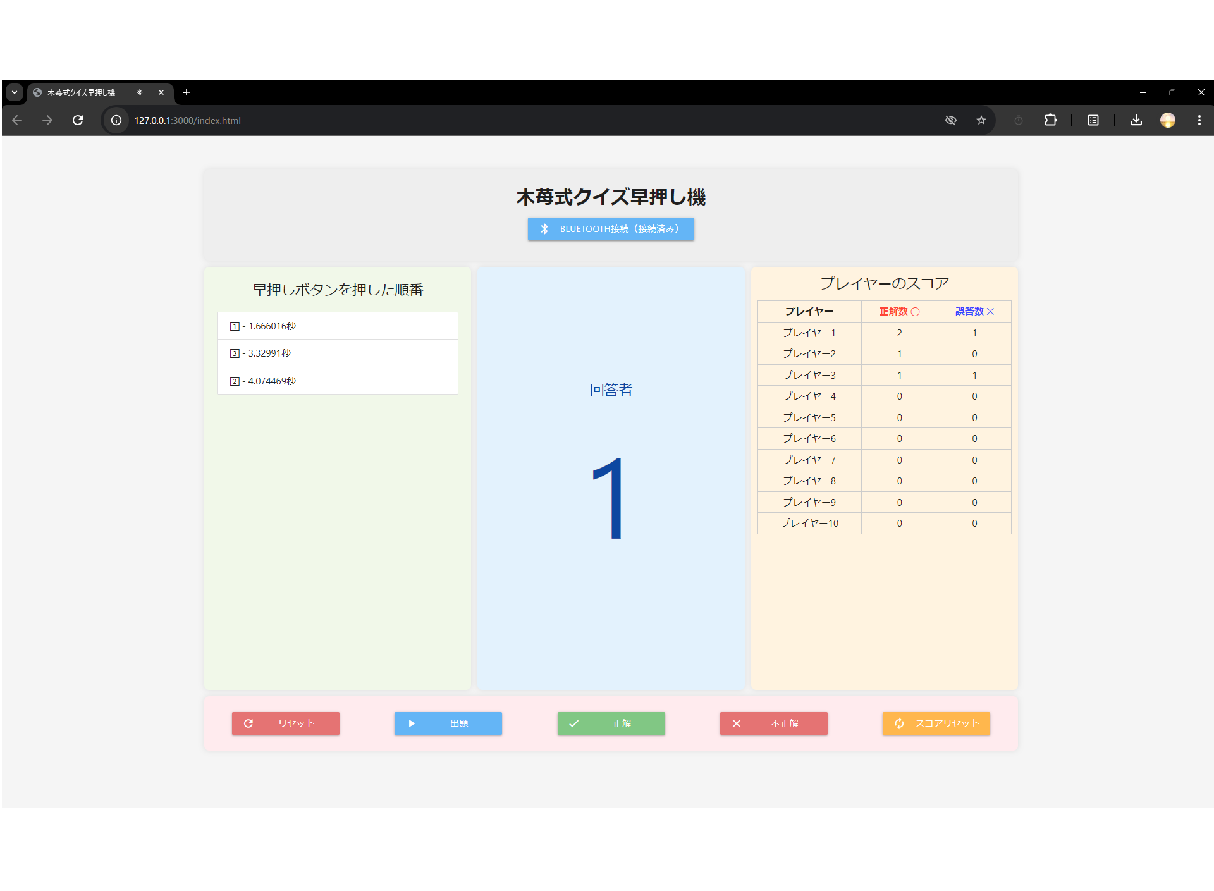Open a new tab with plus button
The image size is (1214, 891).
186,92
